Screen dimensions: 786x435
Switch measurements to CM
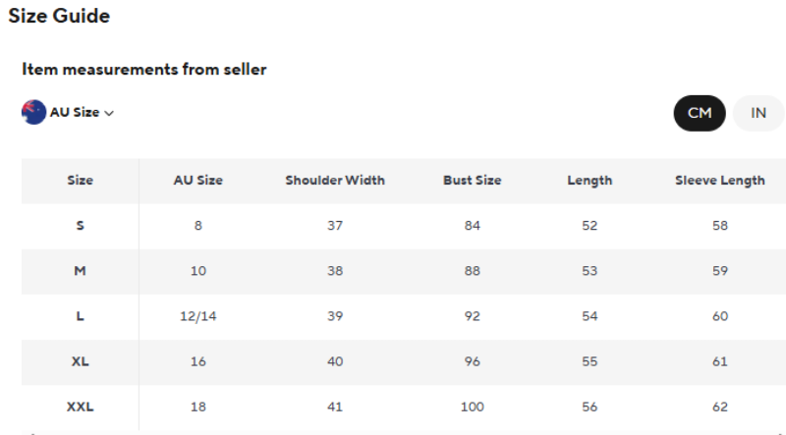[700, 113]
